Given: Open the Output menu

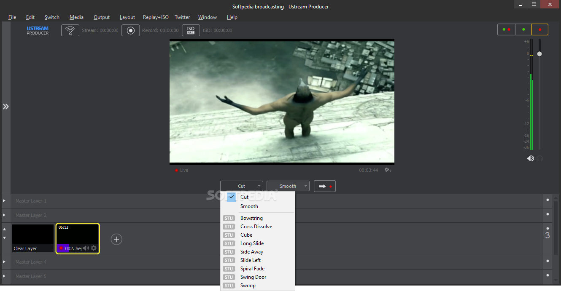Looking at the screenshot, I should click(102, 17).
